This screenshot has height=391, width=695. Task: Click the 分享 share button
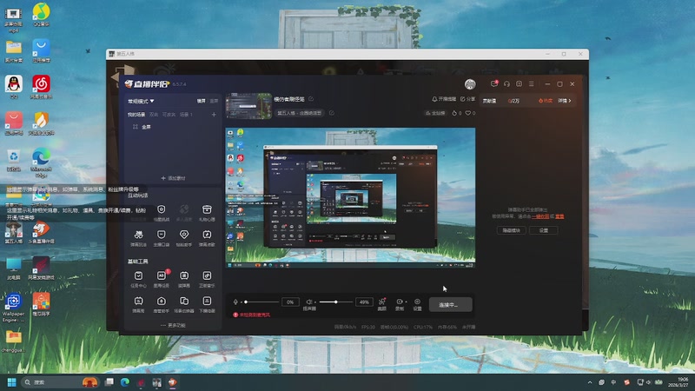(x=467, y=99)
